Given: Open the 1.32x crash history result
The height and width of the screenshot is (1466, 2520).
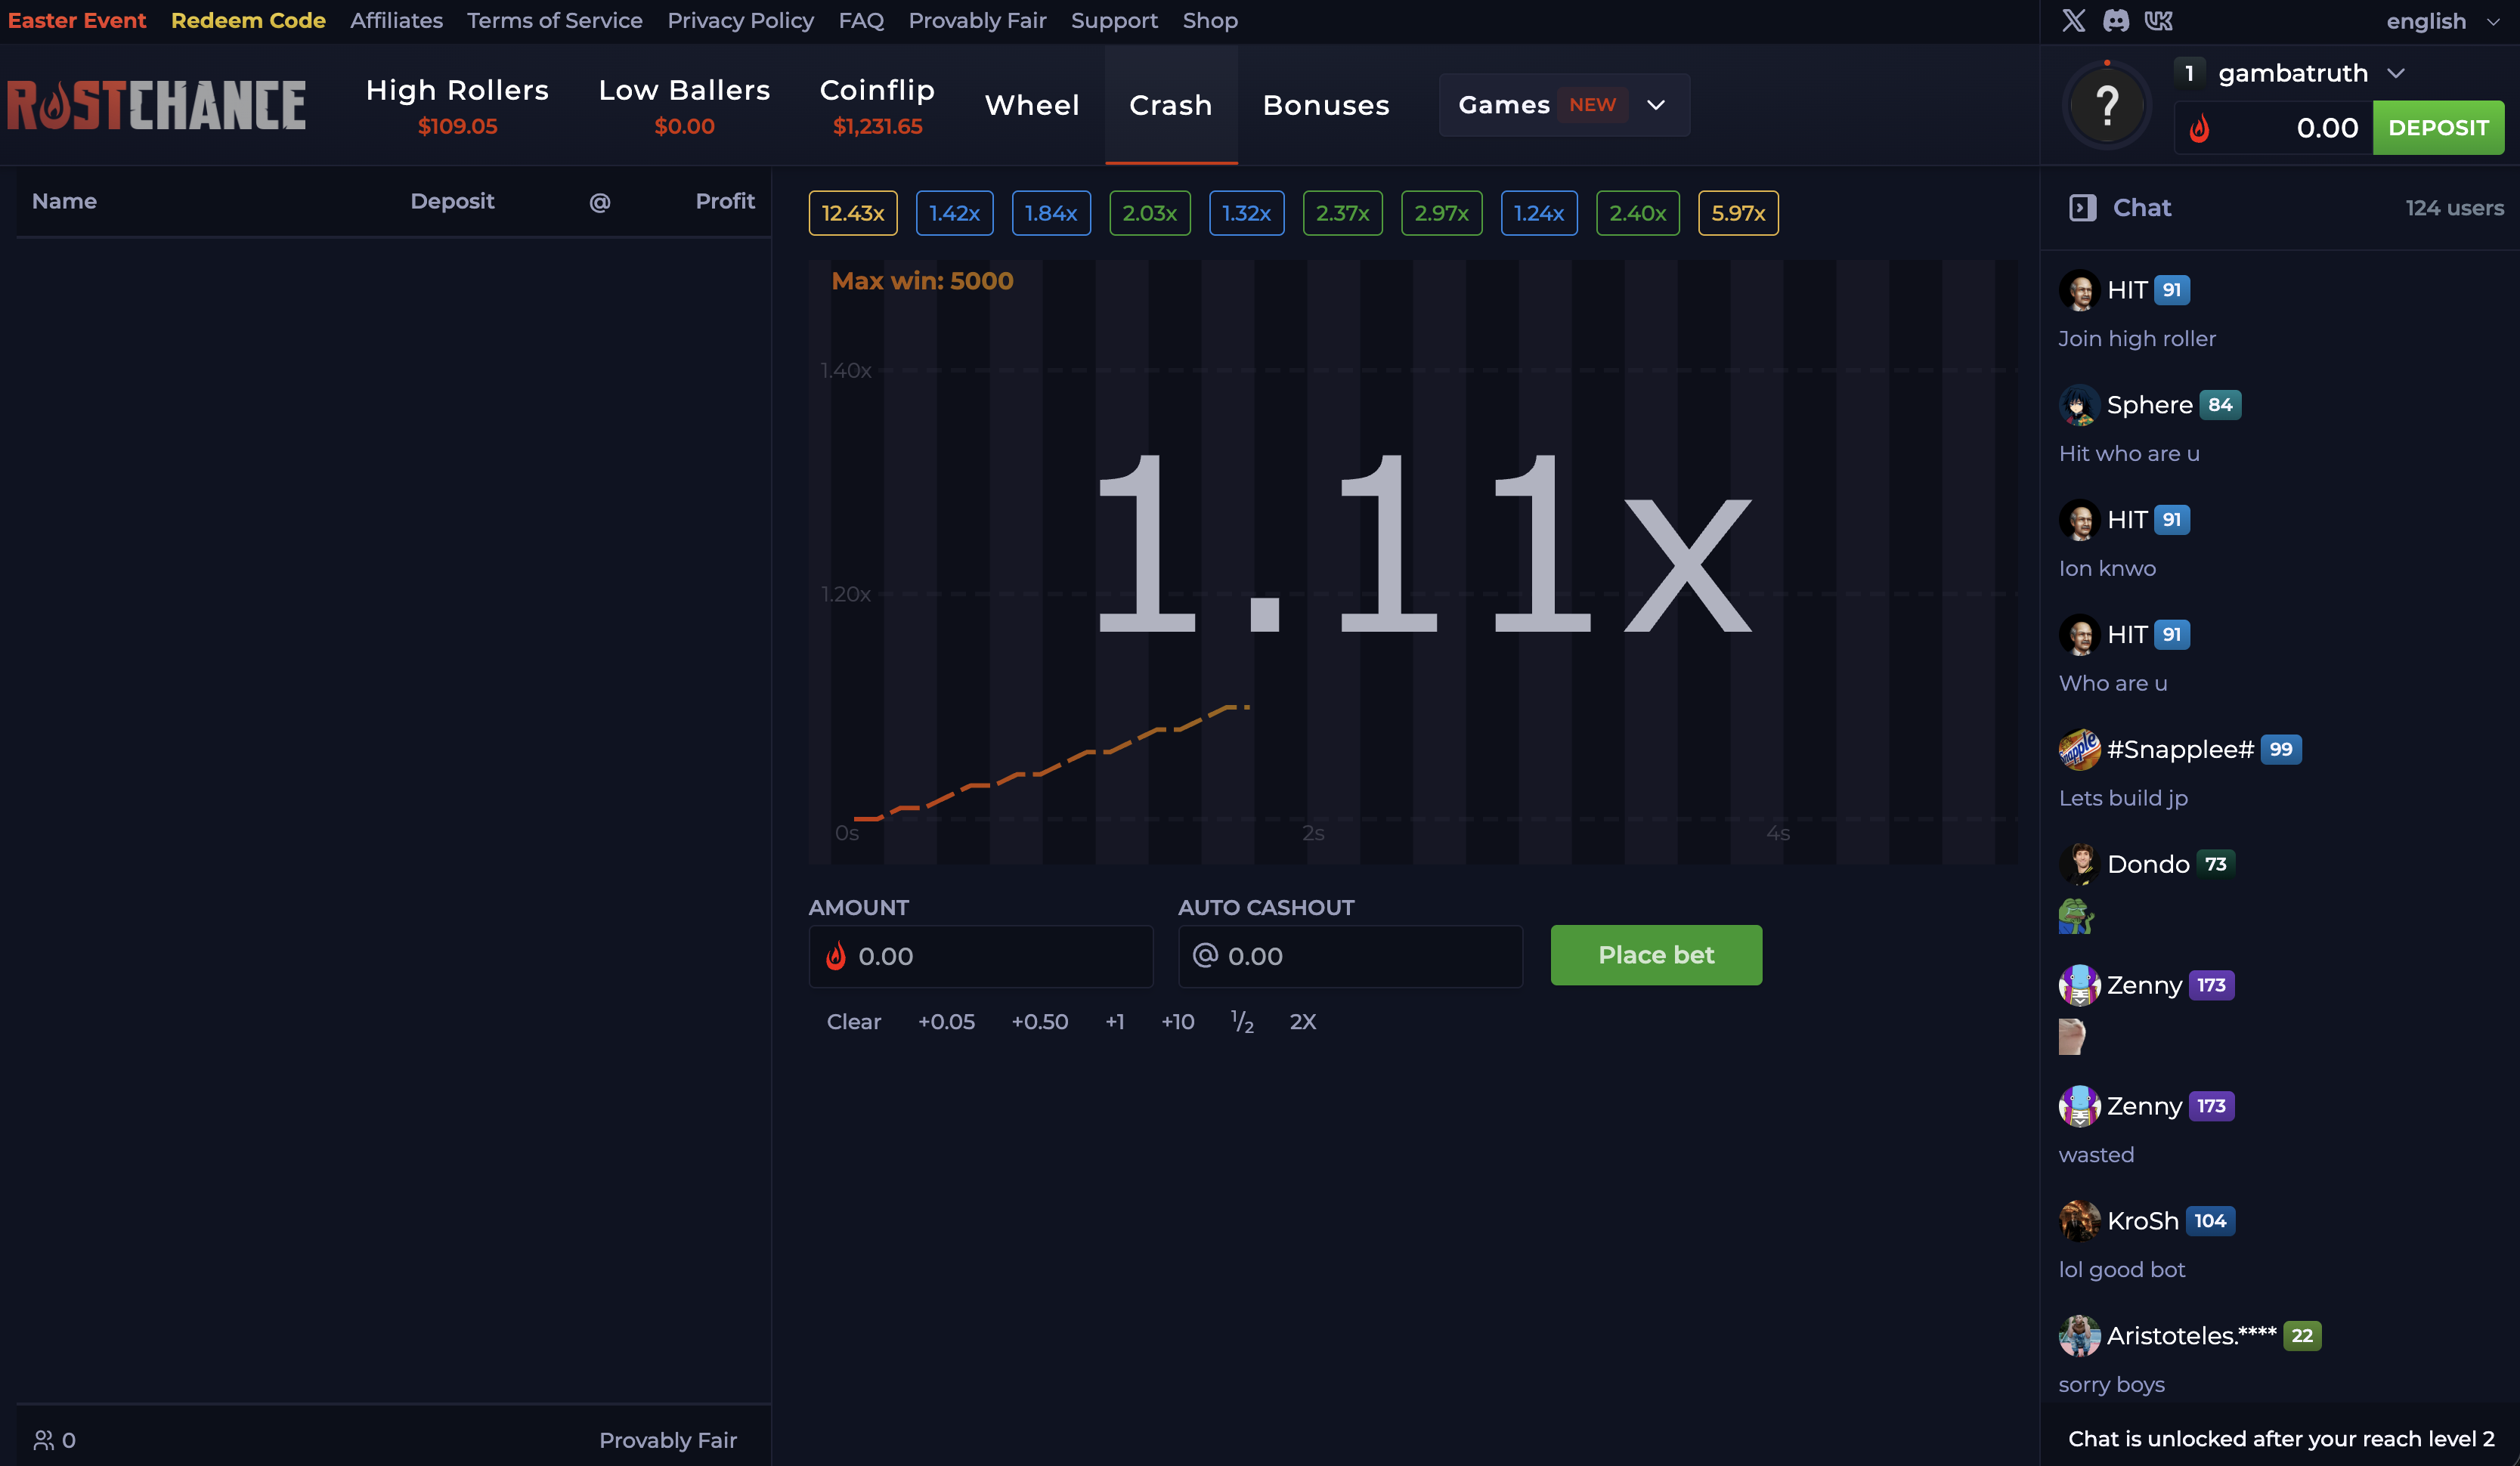Looking at the screenshot, I should (1247, 213).
